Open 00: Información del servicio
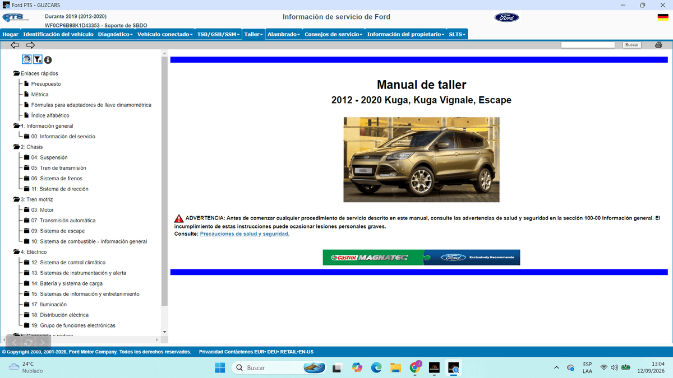The image size is (673, 378). 63,137
